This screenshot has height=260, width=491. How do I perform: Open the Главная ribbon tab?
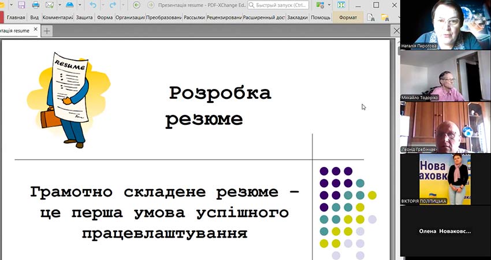coord(16,17)
